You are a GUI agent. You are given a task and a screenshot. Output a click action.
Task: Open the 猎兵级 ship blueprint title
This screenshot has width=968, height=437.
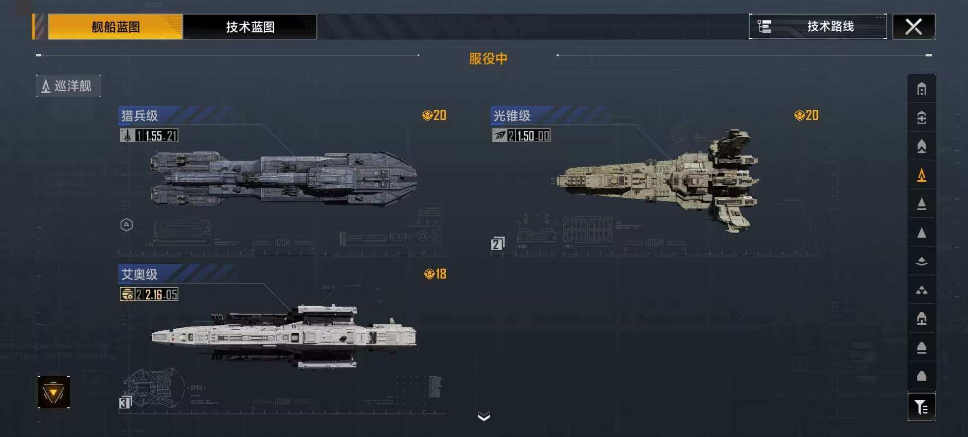tap(140, 116)
